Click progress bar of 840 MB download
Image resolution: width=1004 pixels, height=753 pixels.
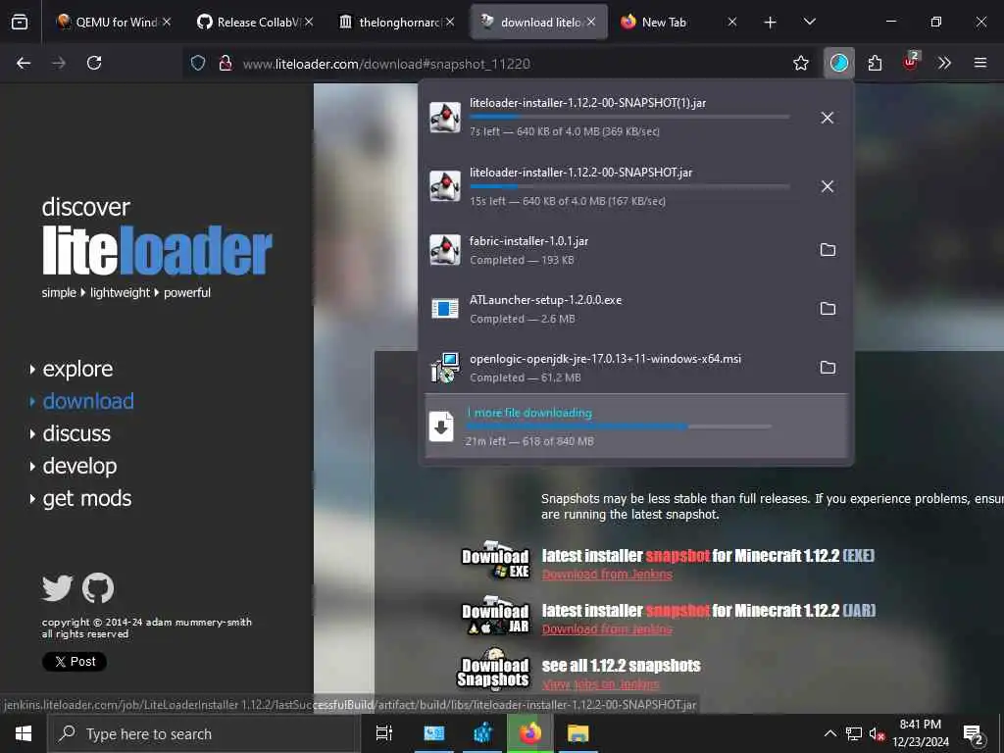619,427
